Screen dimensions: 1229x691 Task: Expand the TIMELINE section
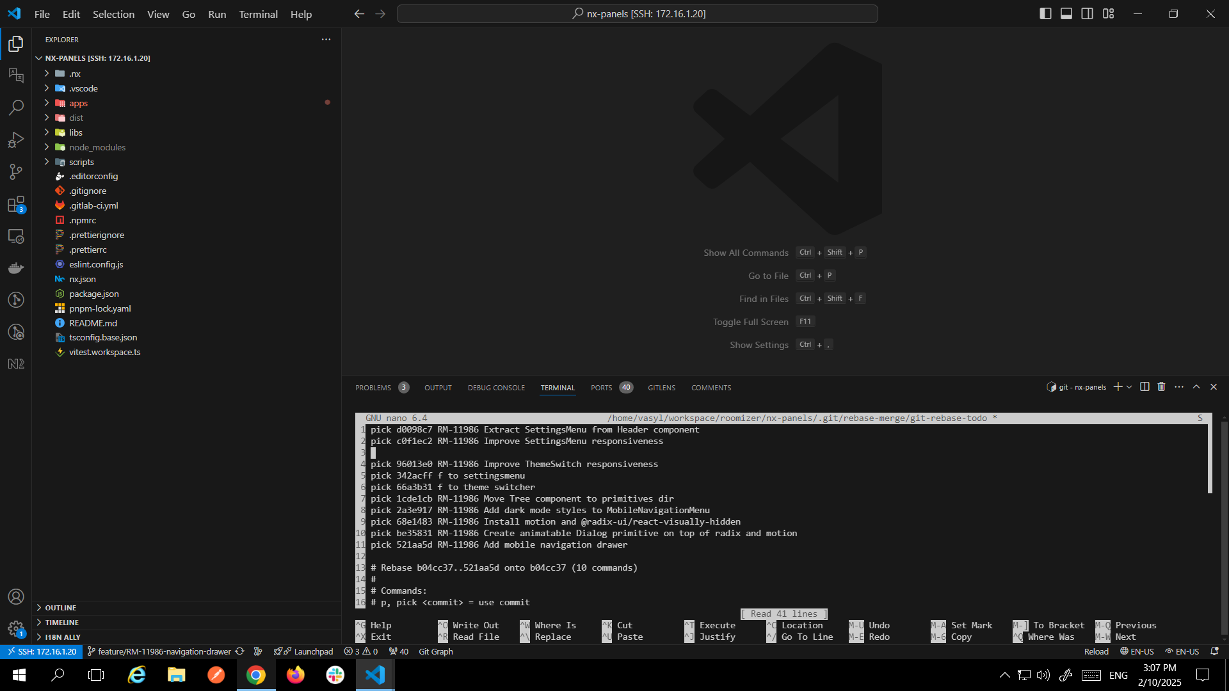point(187,623)
